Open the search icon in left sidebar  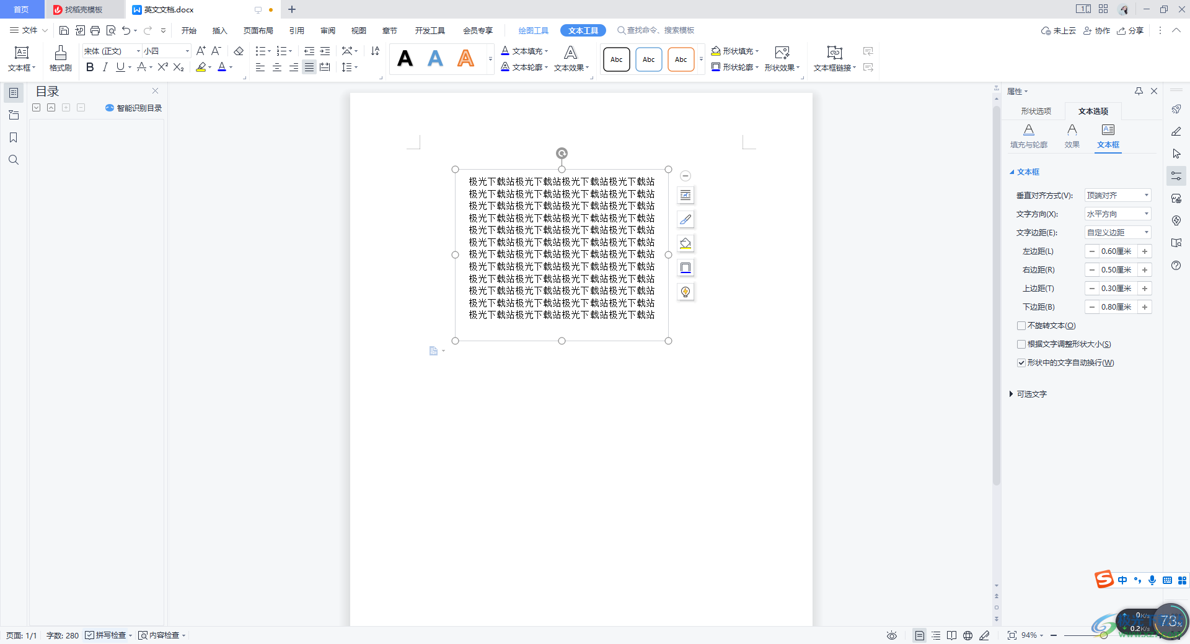point(14,160)
